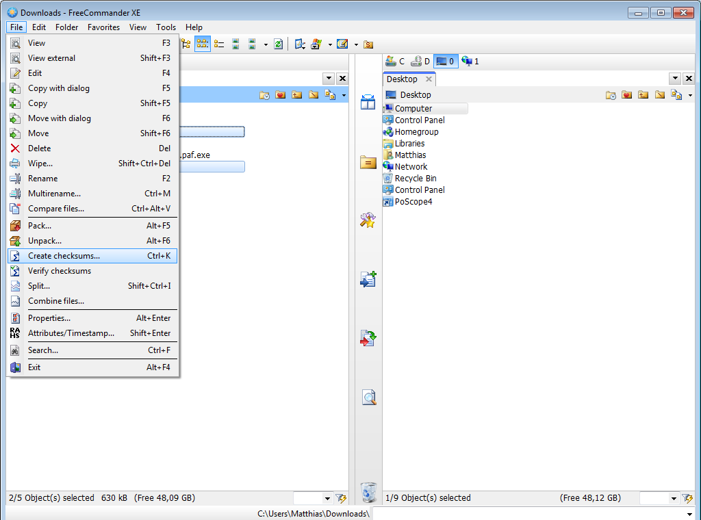Open the right pane tab list dropdown
This screenshot has height=520, width=701.
[675, 79]
